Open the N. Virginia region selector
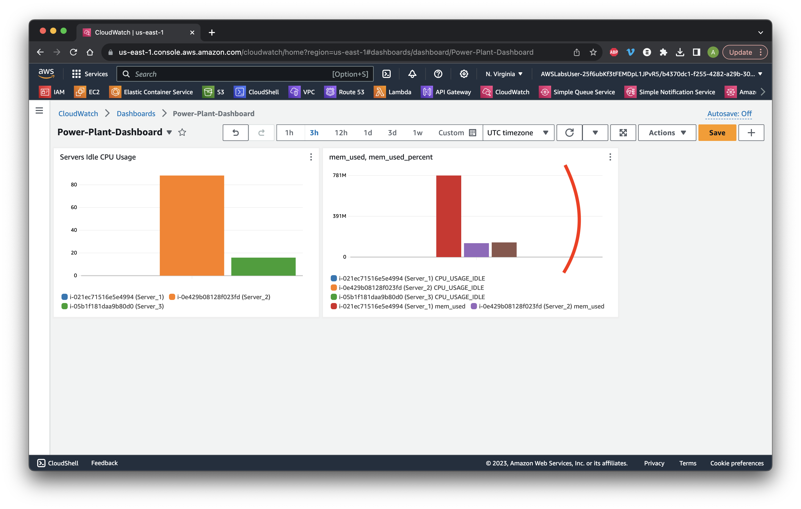Image resolution: width=801 pixels, height=509 pixels. pos(504,74)
